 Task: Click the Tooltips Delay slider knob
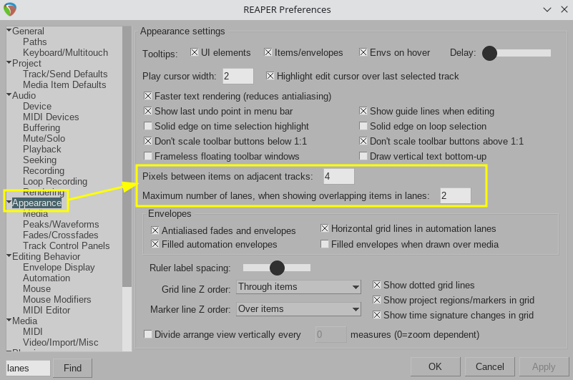pos(489,53)
